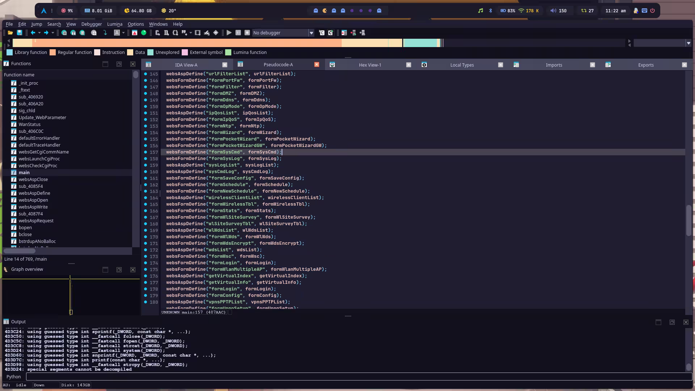Open the navigation band options dropdown
The image size is (695, 391).
point(688,43)
